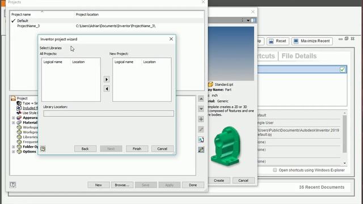This screenshot has width=363, height=204.
Task: Select the Folder Options tree icon
Action: (x=19, y=147)
